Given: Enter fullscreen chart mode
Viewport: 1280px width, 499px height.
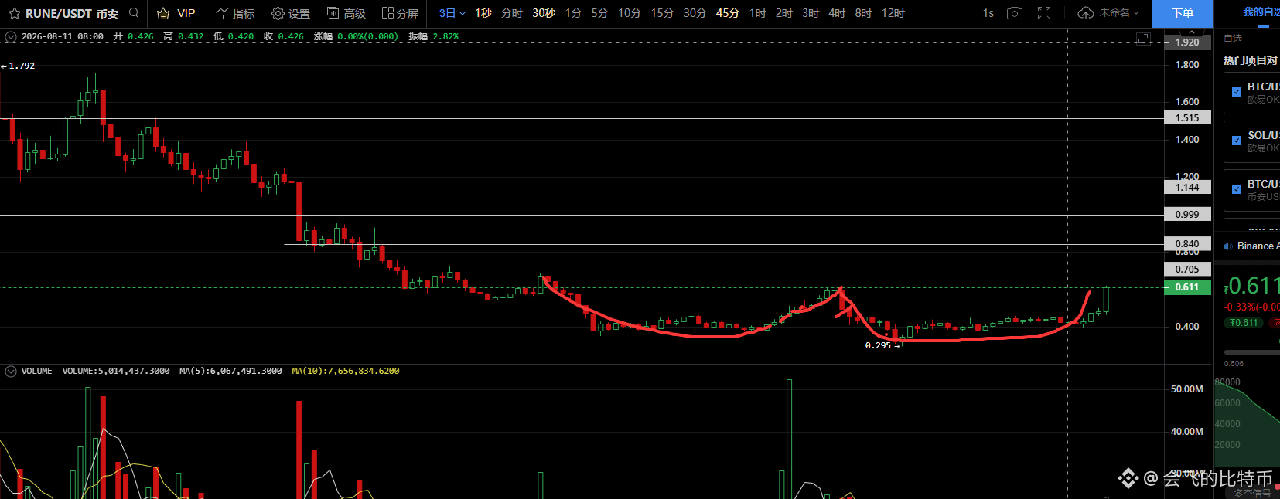Looking at the screenshot, I should [1044, 13].
